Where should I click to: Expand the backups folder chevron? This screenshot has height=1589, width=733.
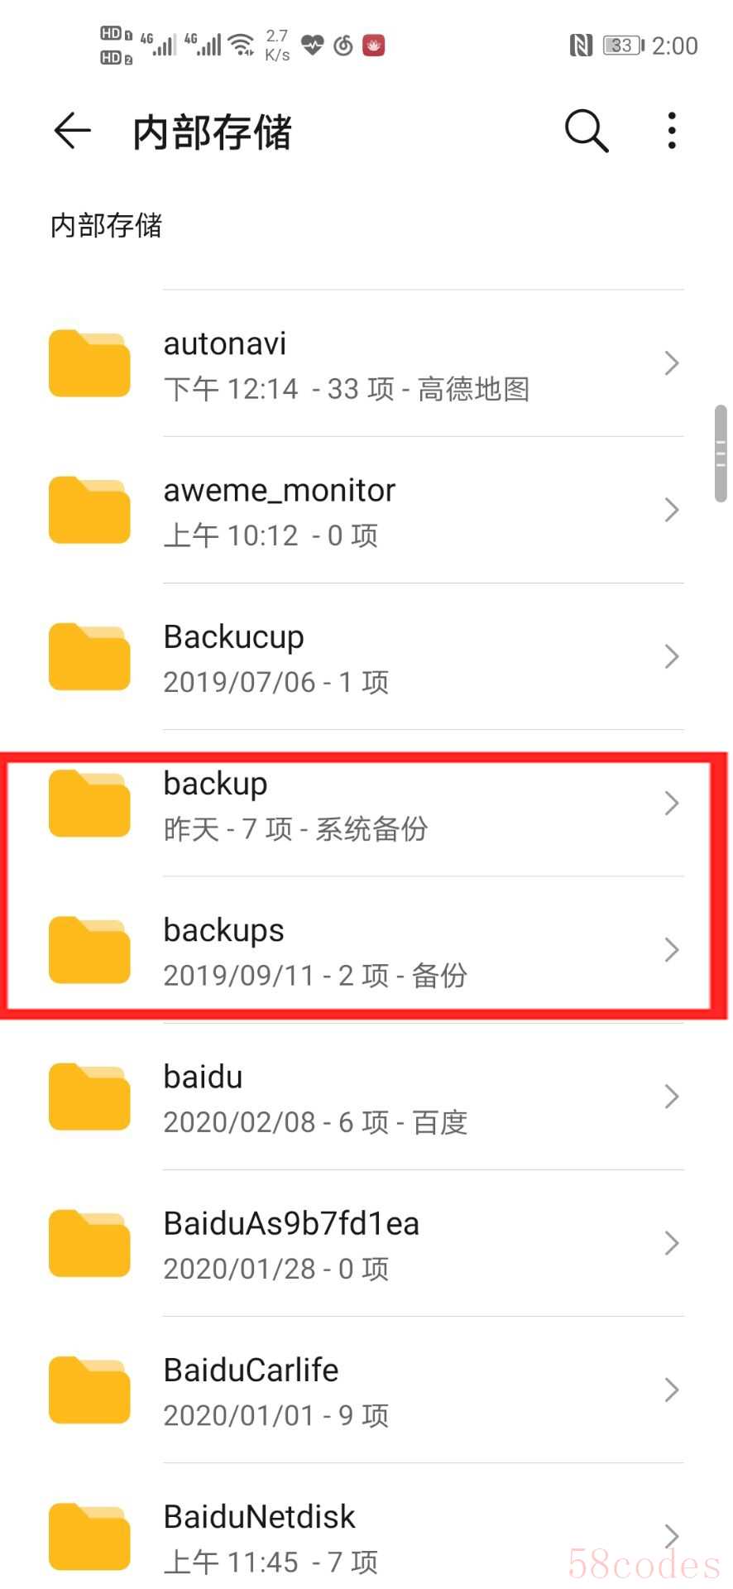coord(672,949)
